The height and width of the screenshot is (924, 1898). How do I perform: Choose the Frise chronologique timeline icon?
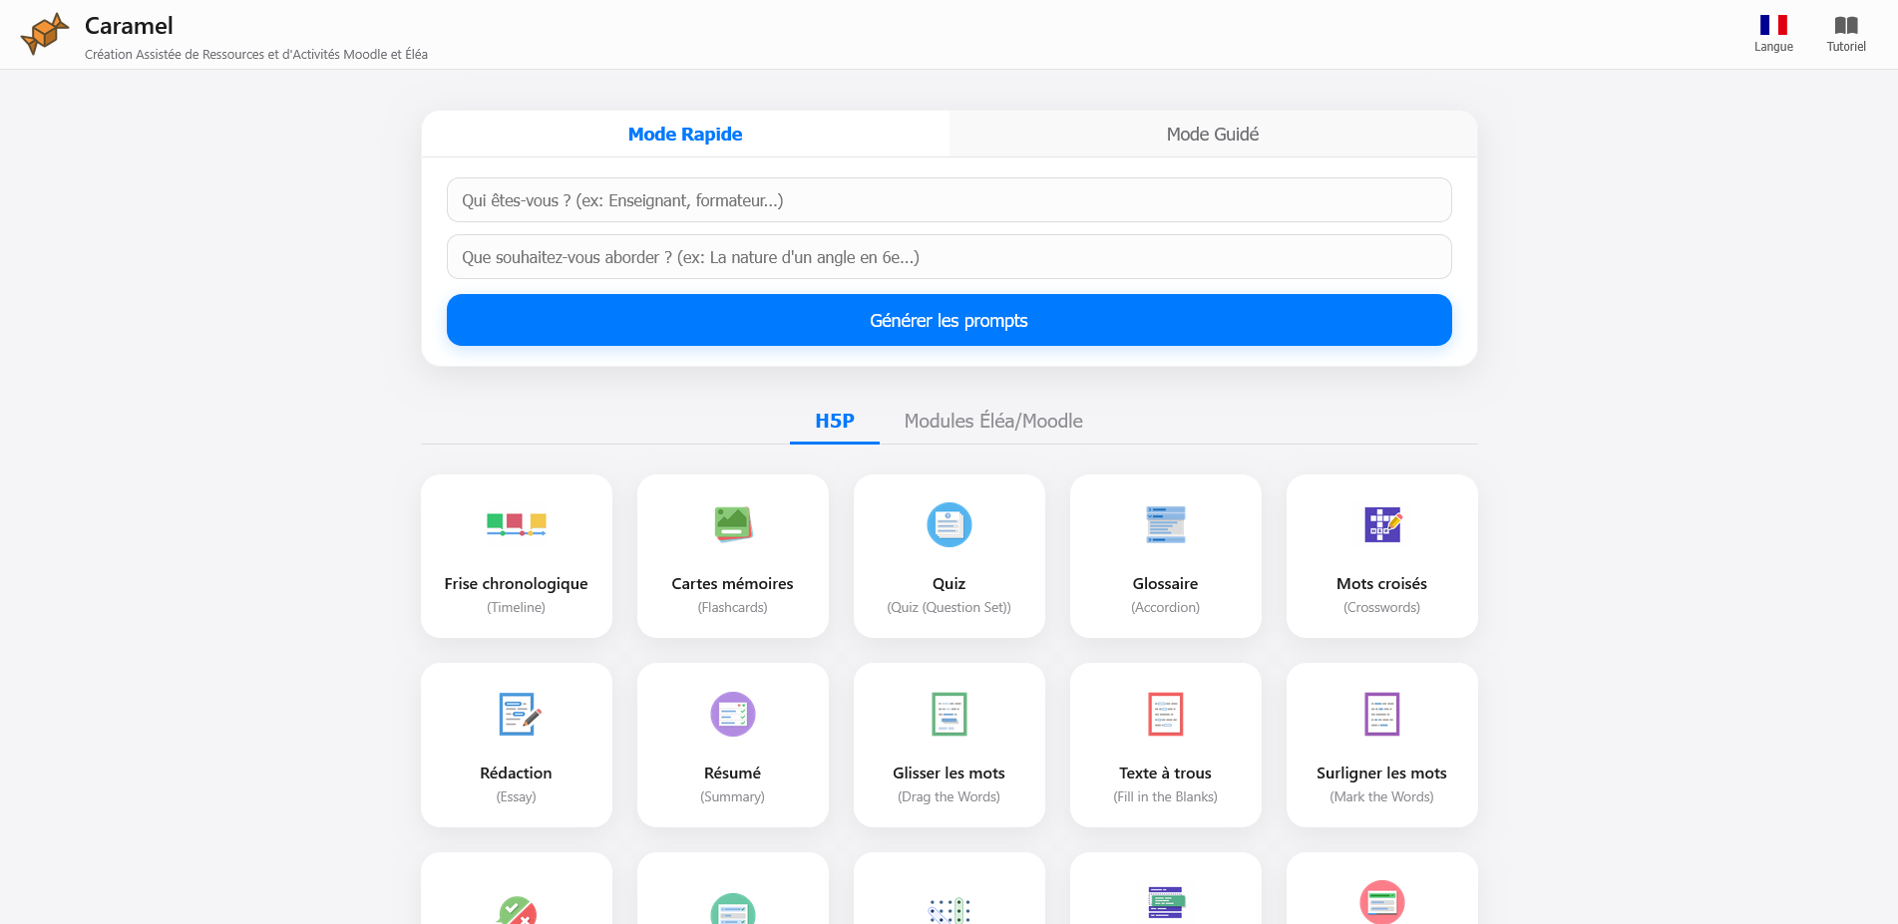point(516,524)
